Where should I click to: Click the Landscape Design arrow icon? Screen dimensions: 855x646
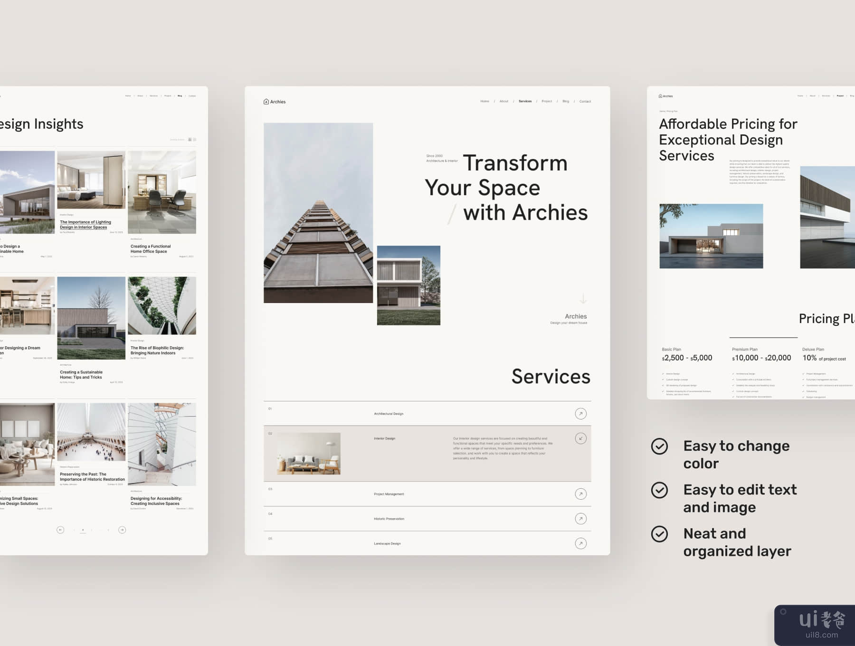tap(580, 543)
